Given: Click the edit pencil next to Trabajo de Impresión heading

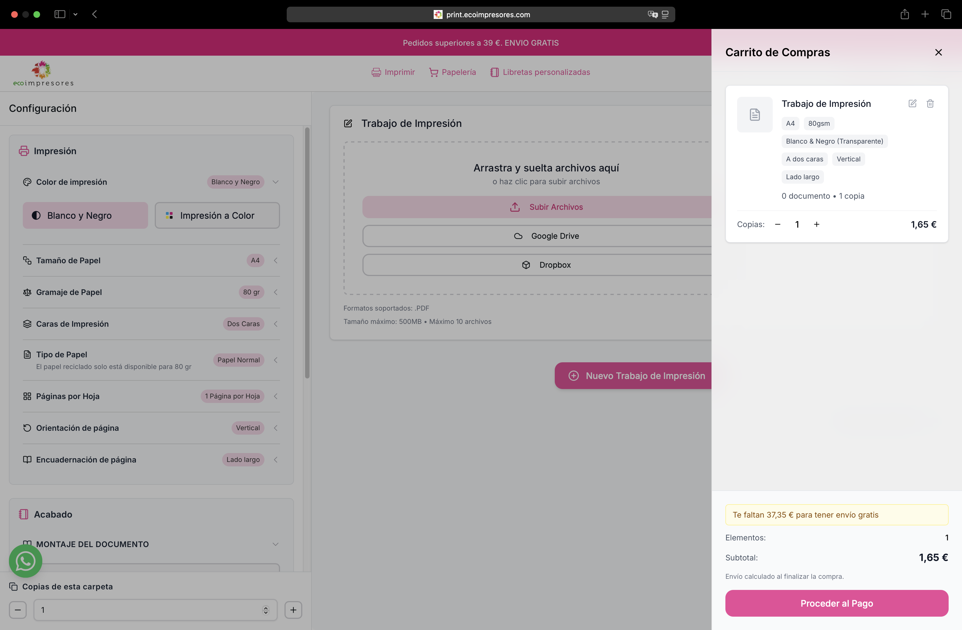Looking at the screenshot, I should 348,123.
